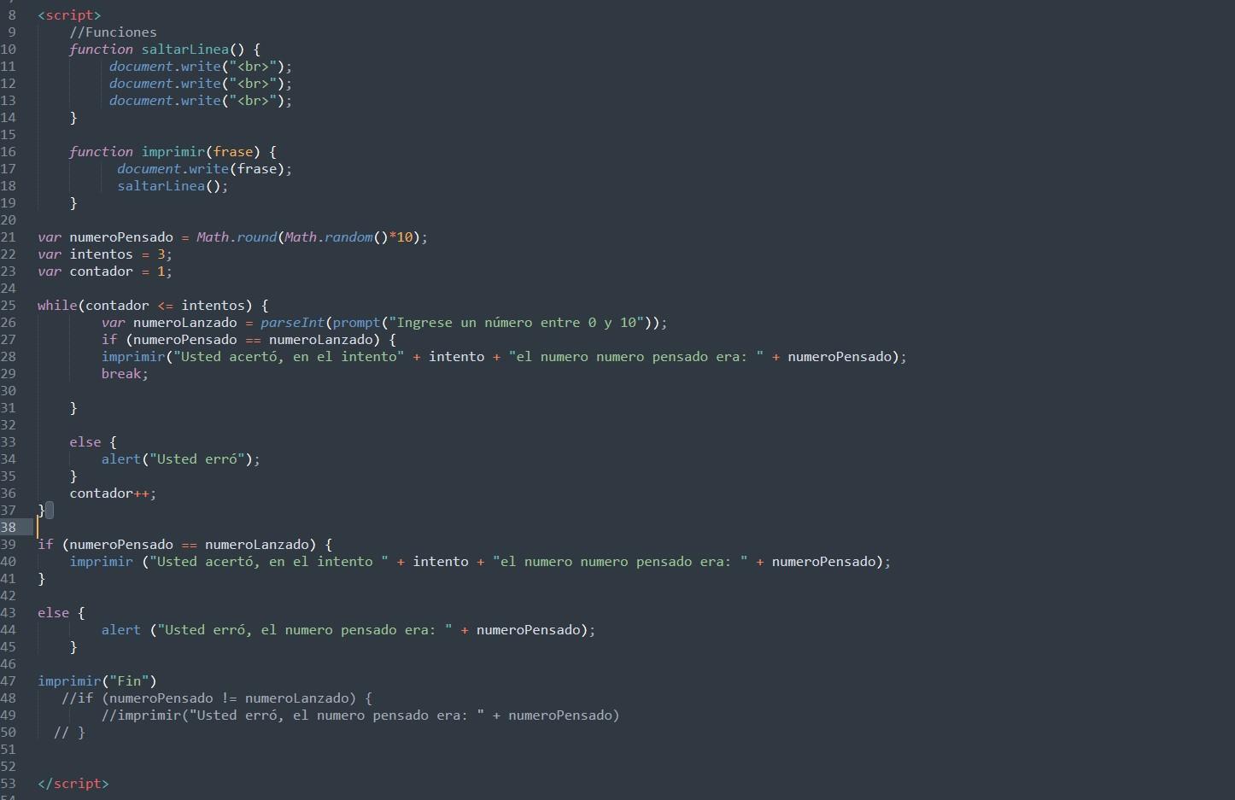Click line number 38 in the gutter
The image size is (1235, 800).
(x=9, y=528)
